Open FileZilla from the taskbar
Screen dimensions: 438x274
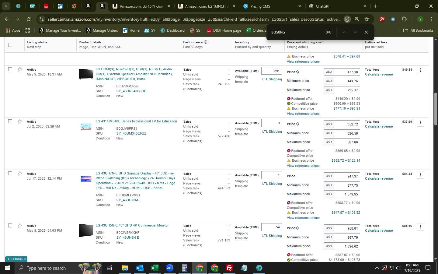(229, 268)
